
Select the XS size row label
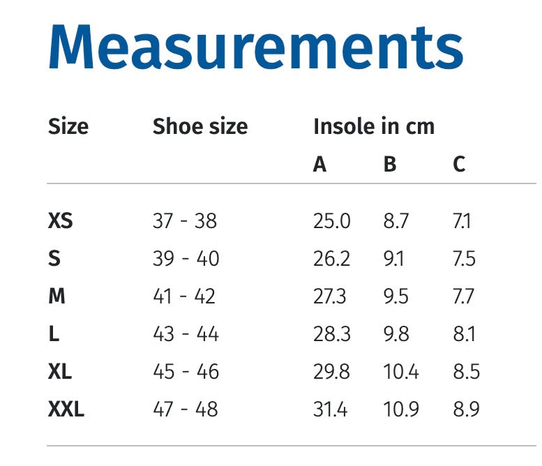pyautogui.click(x=61, y=221)
